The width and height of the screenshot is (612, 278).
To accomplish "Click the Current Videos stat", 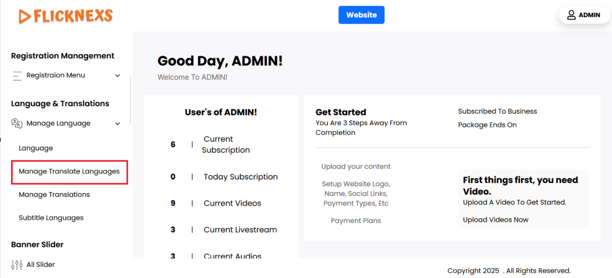I will (232, 203).
